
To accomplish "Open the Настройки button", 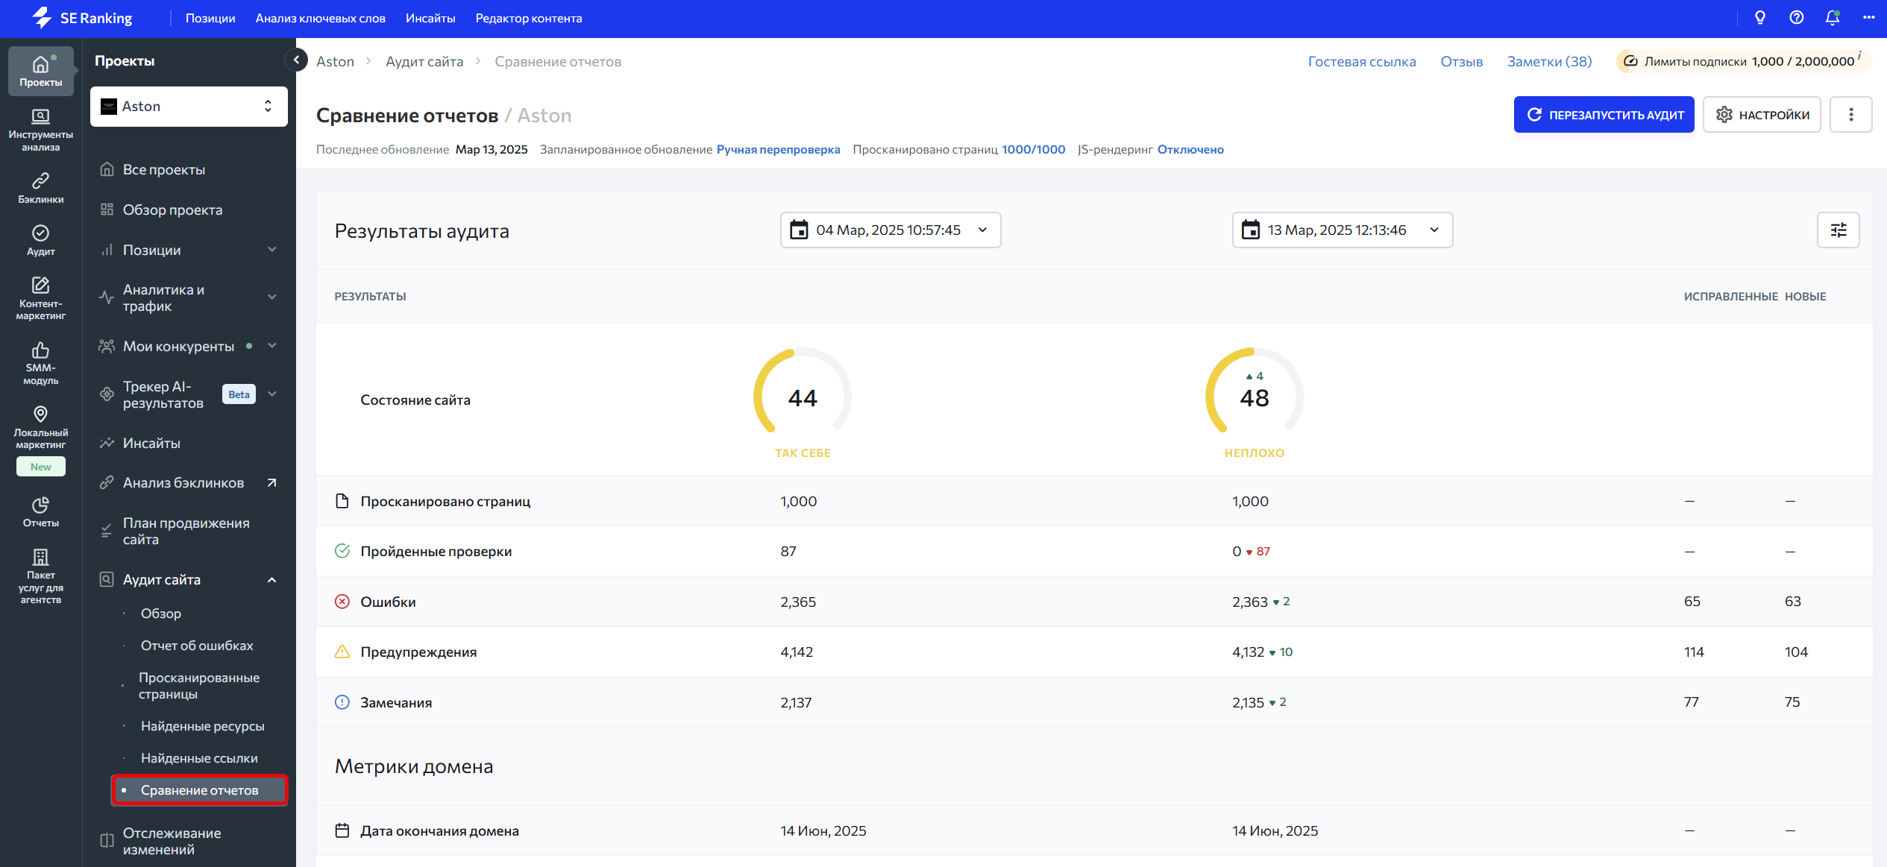I will tap(1762, 115).
